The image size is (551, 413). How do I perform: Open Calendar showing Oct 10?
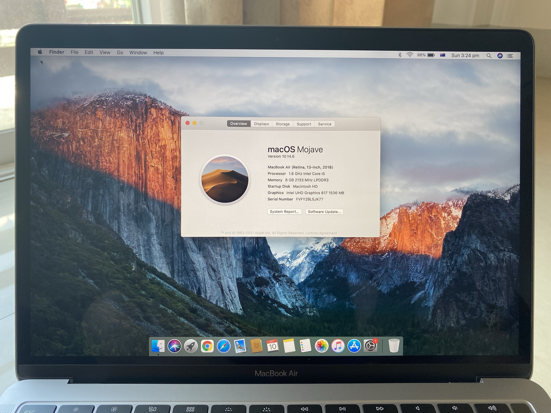[x=273, y=346]
